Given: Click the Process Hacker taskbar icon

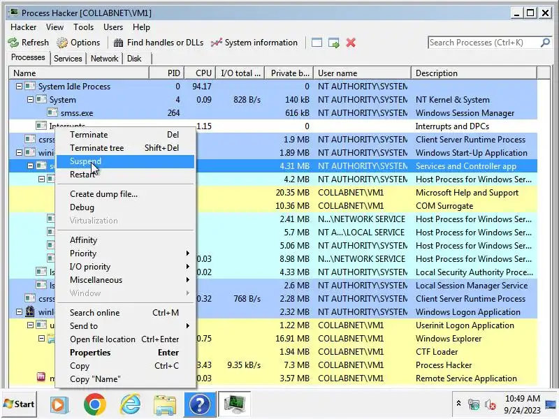Looking at the screenshot, I should tap(234, 404).
